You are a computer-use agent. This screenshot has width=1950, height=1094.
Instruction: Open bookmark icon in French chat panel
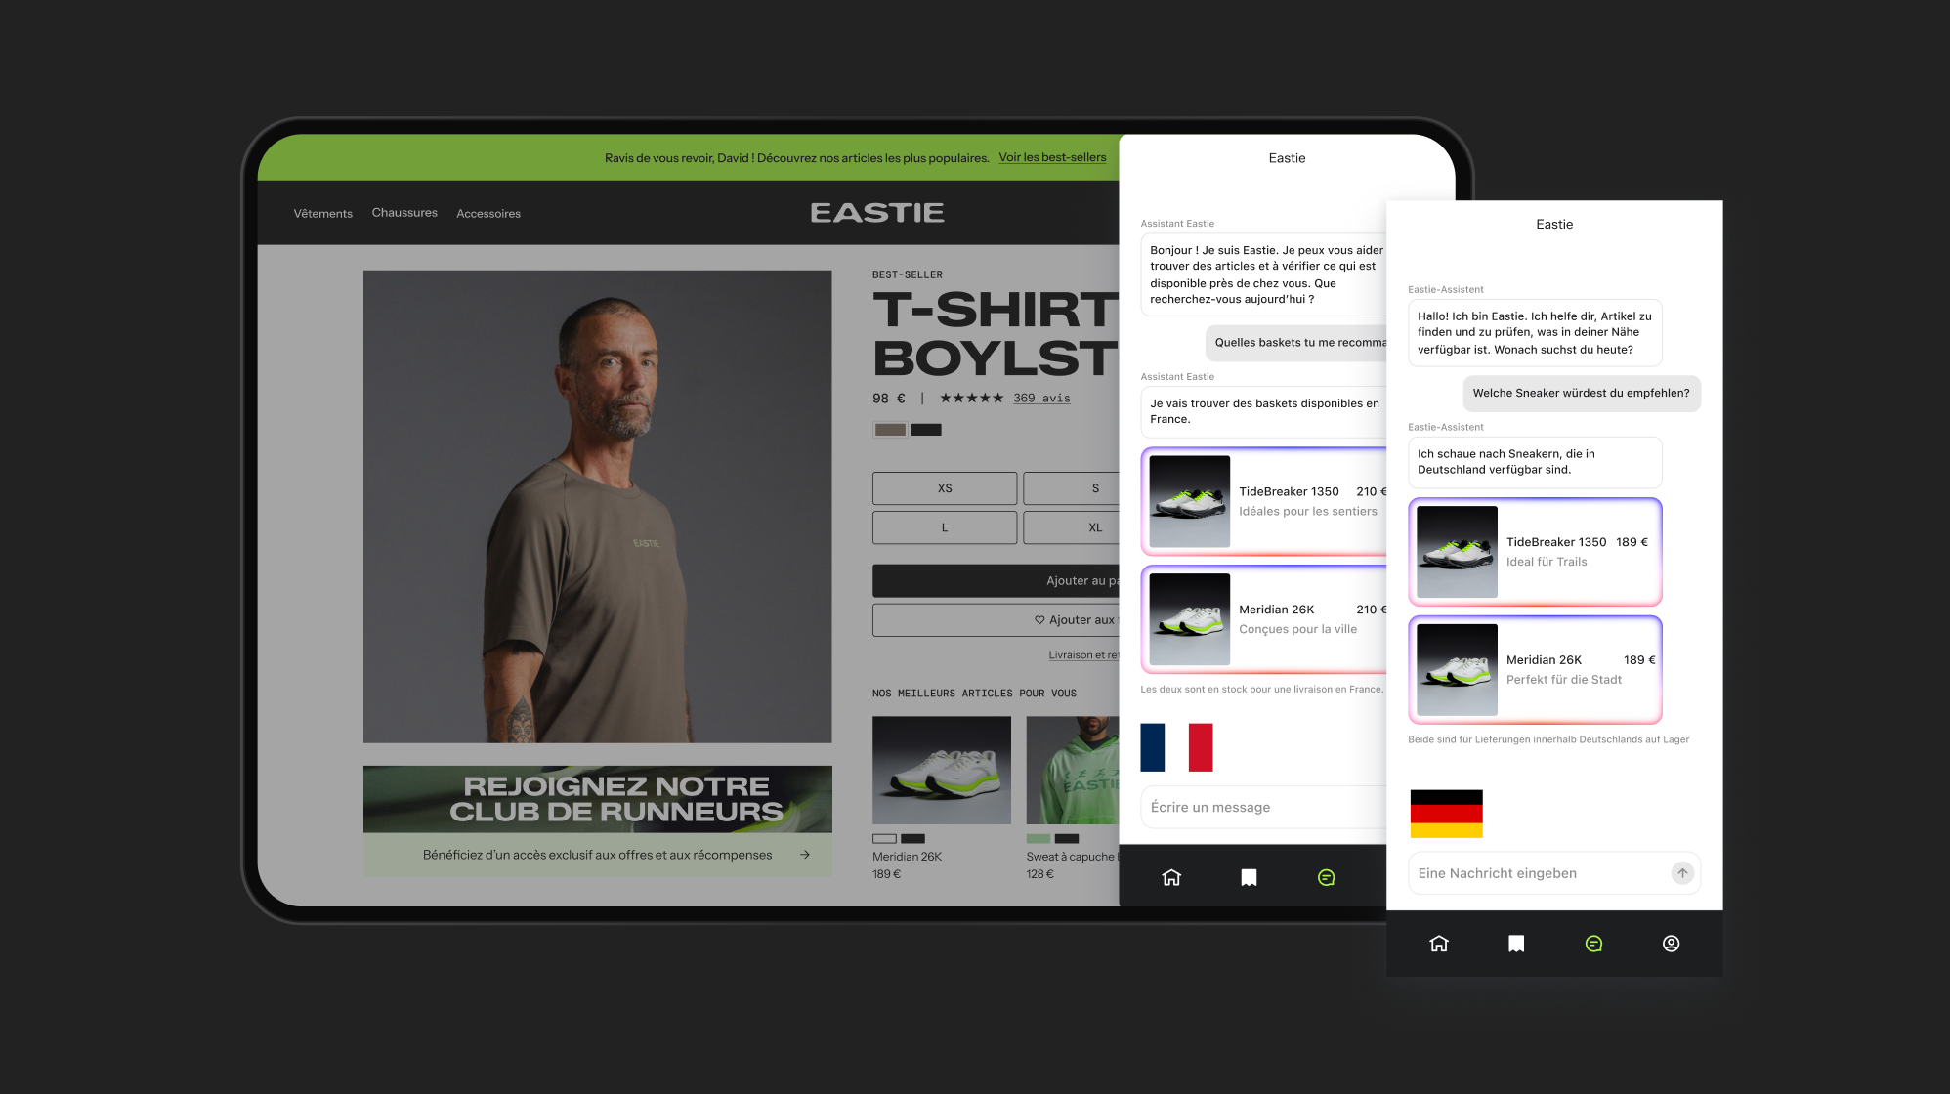pyautogui.click(x=1249, y=877)
